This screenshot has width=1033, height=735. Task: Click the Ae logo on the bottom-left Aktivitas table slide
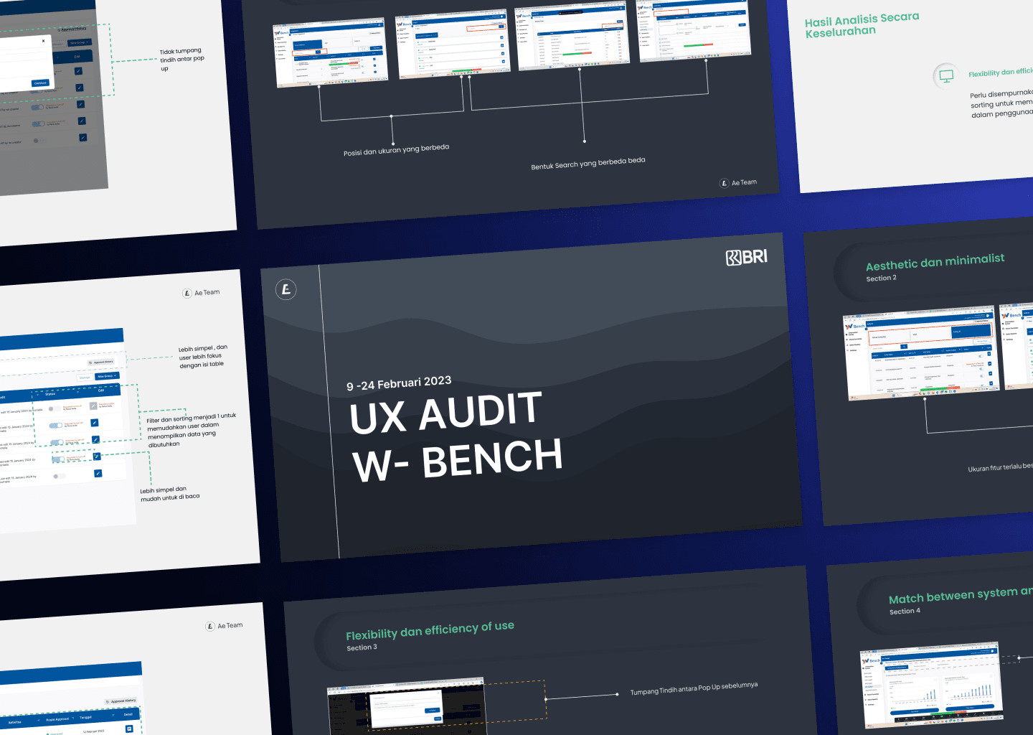[x=210, y=626]
